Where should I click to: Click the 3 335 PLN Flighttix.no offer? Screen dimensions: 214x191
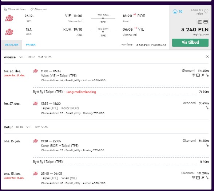151,45
